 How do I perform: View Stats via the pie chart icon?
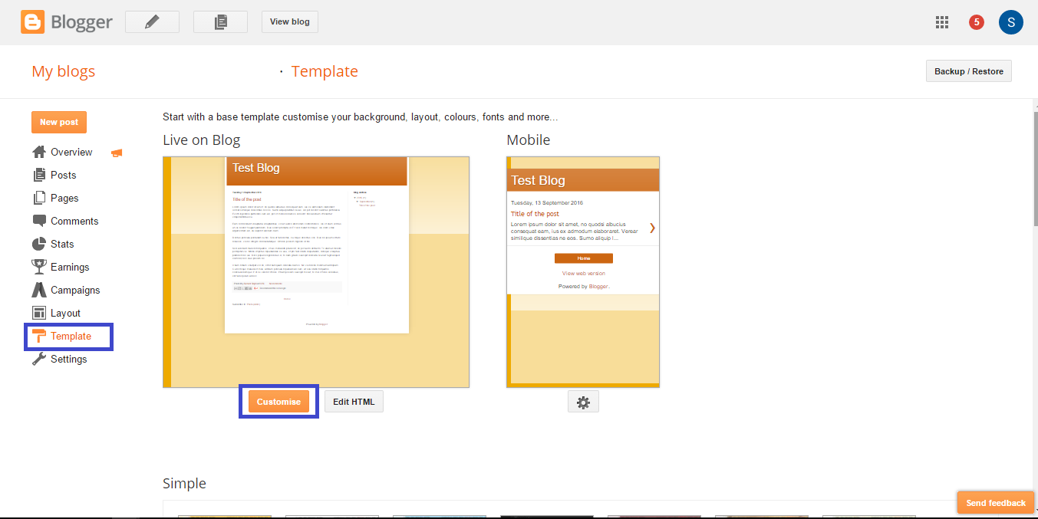tap(38, 244)
